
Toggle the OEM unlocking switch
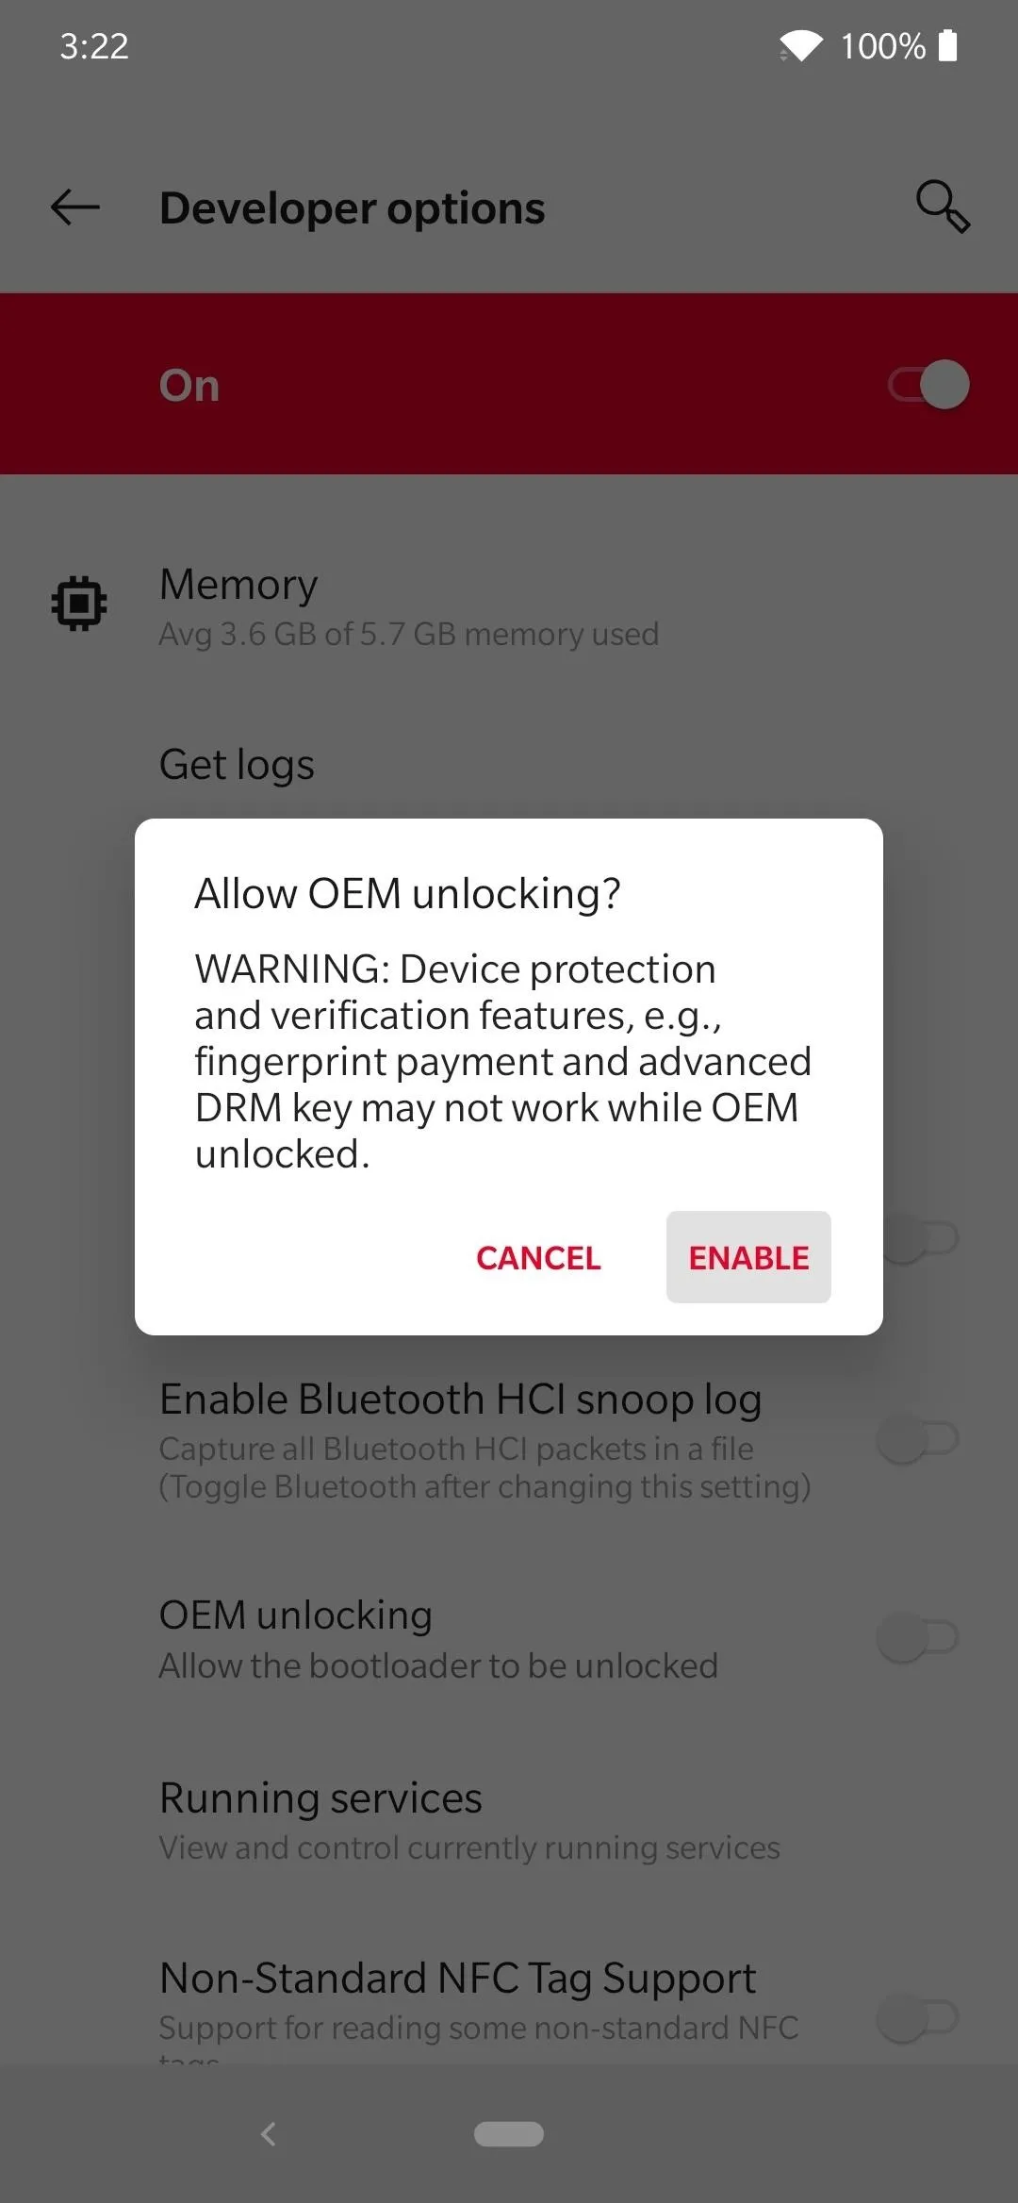(x=918, y=1637)
